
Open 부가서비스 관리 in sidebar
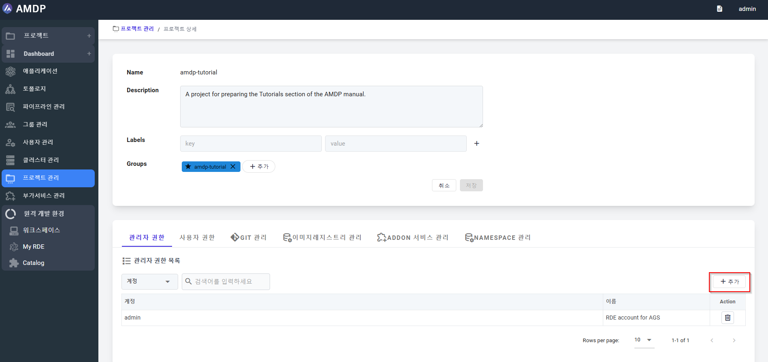48,196
